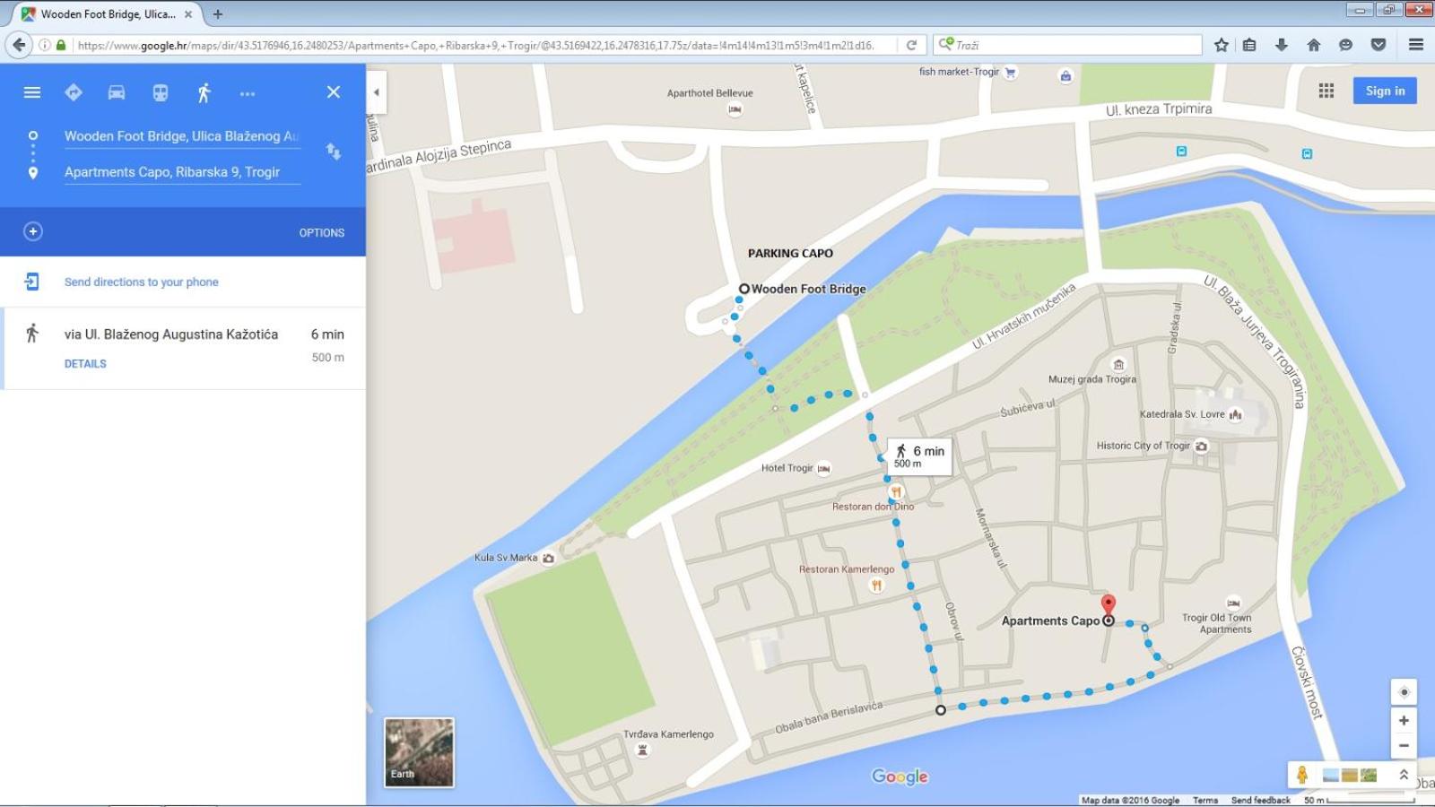This screenshot has width=1435, height=807.
Task: Zoom in on the map
Action: pyautogui.click(x=1404, y=720)
